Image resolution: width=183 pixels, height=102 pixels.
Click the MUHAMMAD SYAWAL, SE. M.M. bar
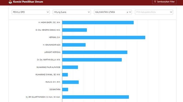(65, 75)
